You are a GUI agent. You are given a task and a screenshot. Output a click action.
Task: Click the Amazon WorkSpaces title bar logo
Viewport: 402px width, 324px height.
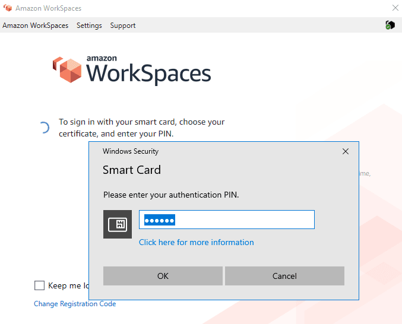(x=8, y=8)
